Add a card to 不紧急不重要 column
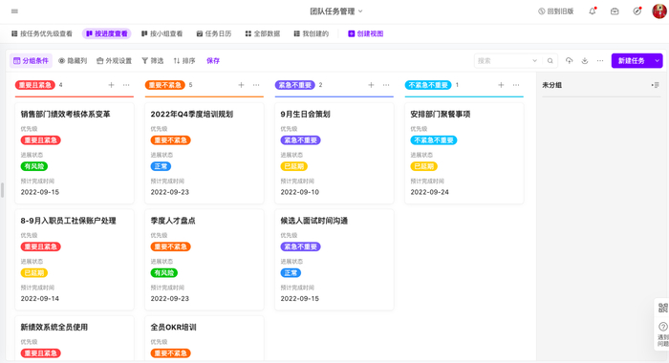The height and width of the screenshot is (363, 669). (x=501, y=85)
